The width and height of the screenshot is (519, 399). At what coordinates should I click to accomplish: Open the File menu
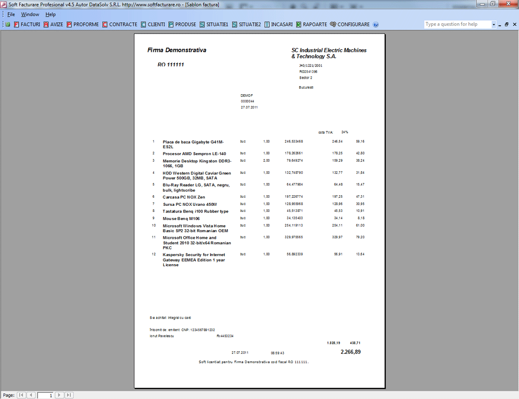point(11,15)
